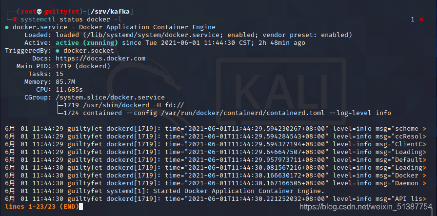
Task: Click the skull icon in the prompt
Action: tap(40, 11)
